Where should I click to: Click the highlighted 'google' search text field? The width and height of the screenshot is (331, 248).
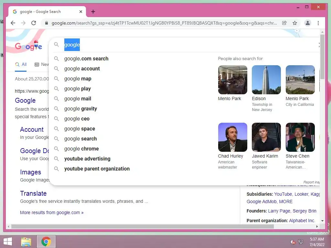coord(72,45)
